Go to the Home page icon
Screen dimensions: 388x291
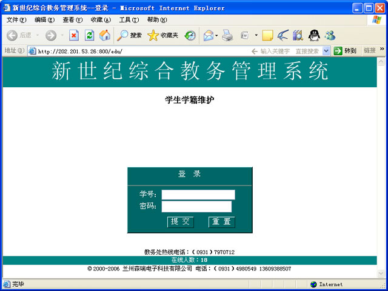click(105, 35)
